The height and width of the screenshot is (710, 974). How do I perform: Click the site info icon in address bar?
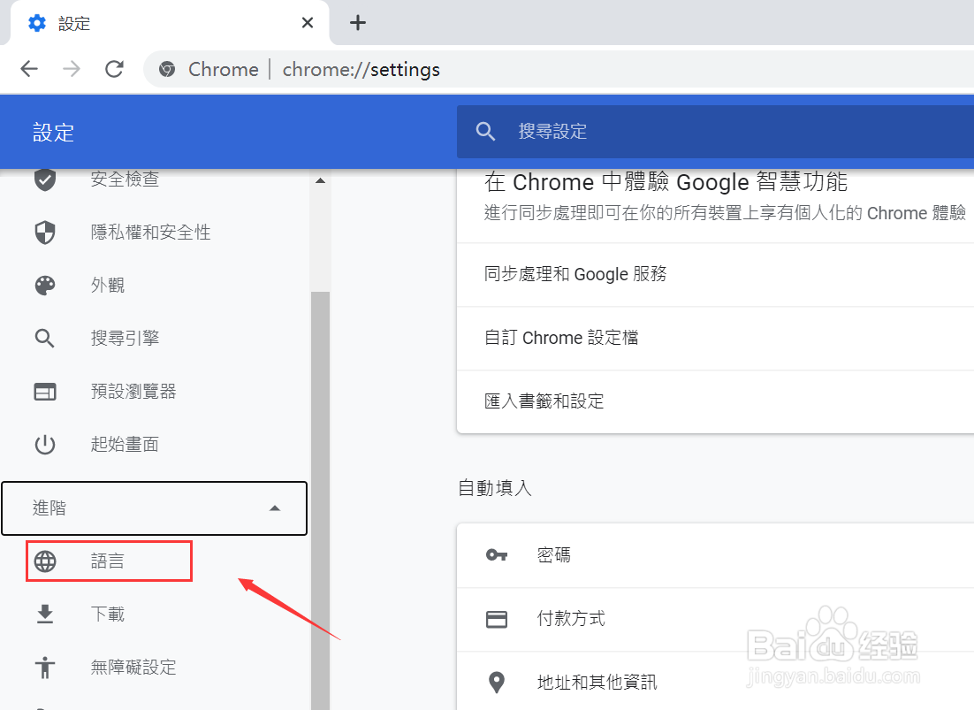coord(167,69)
